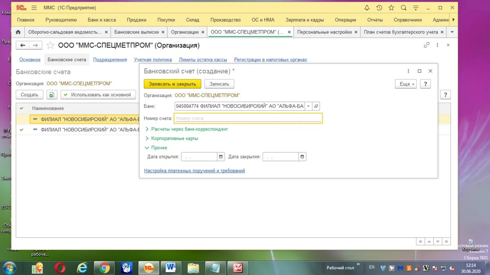
Task: Open calendar for Дата закрытия
Action: (x=302, y=156)
